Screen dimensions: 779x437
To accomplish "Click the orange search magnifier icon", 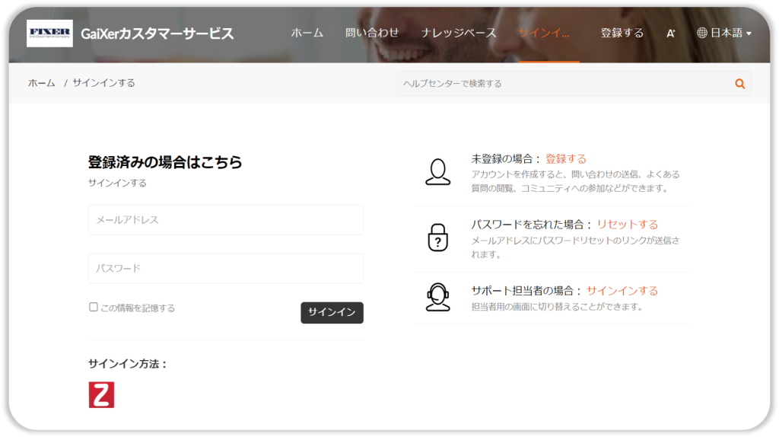I will pos(739,84).
